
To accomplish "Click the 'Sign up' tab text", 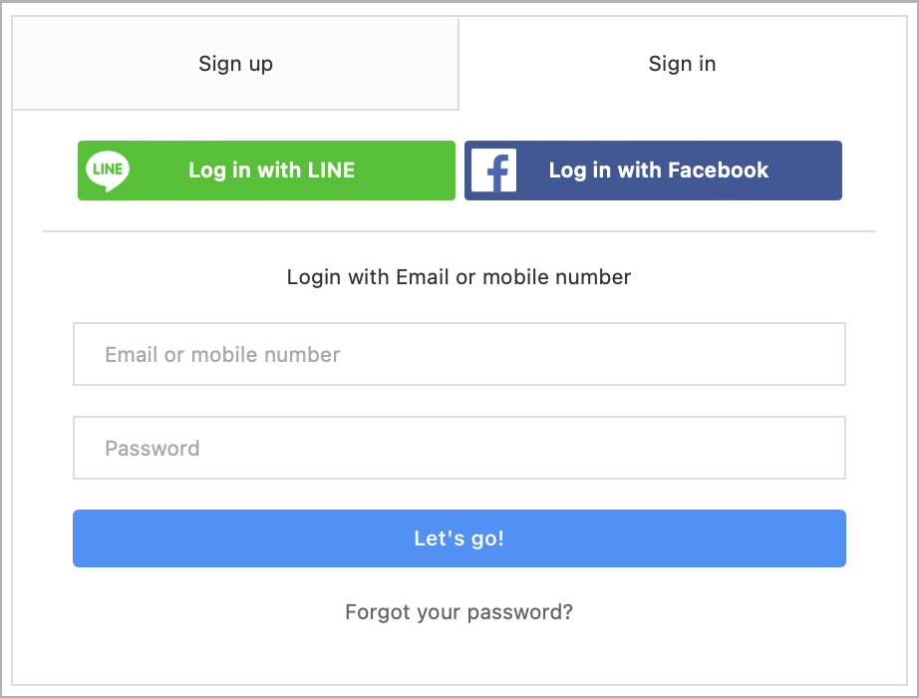I will pyautogui.click(x=235, y=64).
